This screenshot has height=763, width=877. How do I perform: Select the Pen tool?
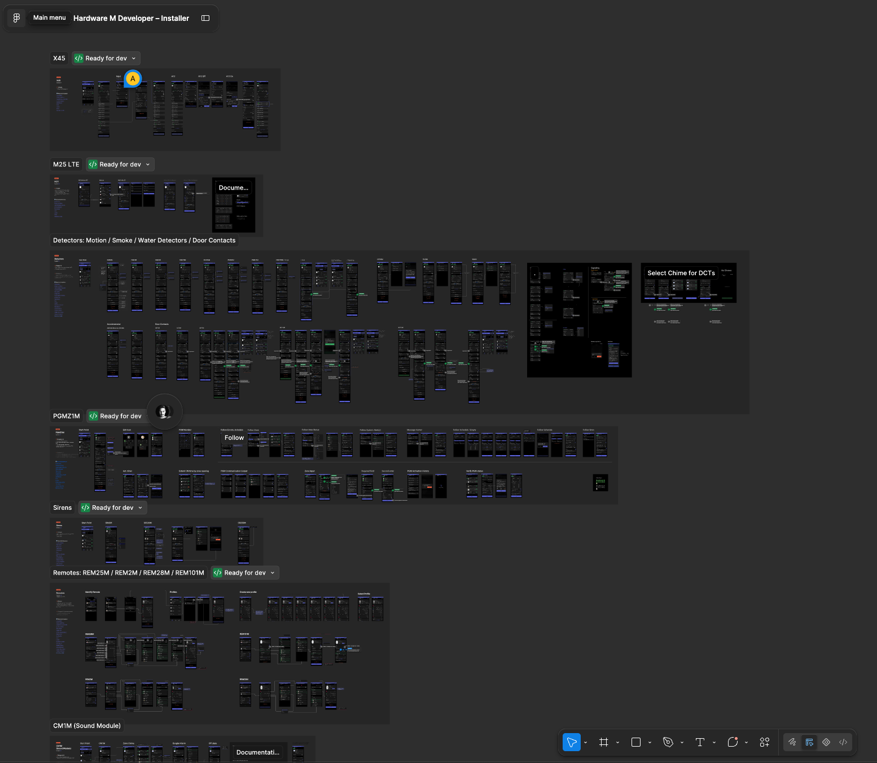click(668, 742)
